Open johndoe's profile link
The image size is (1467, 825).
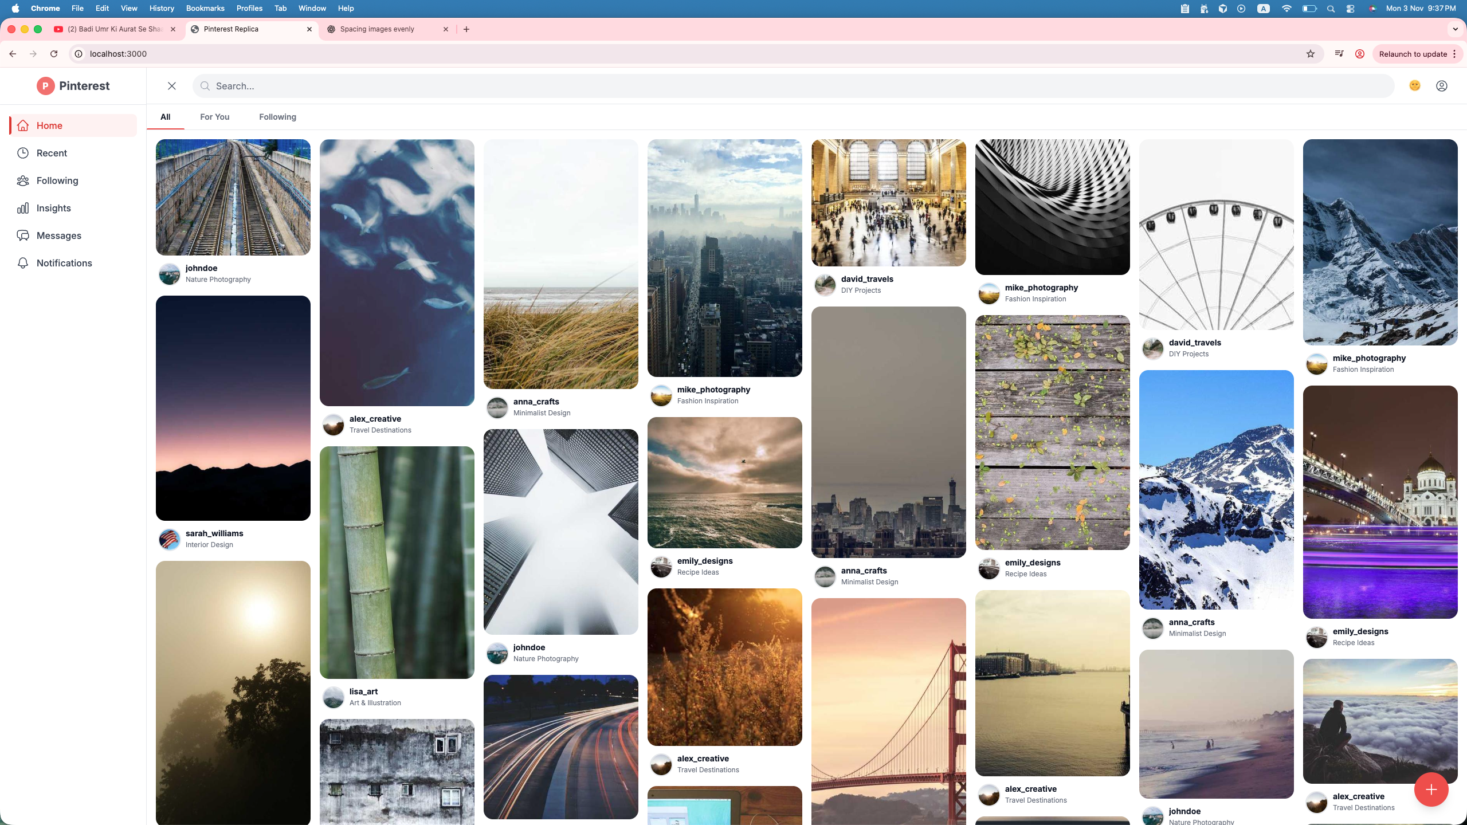[x=201, y=268]
